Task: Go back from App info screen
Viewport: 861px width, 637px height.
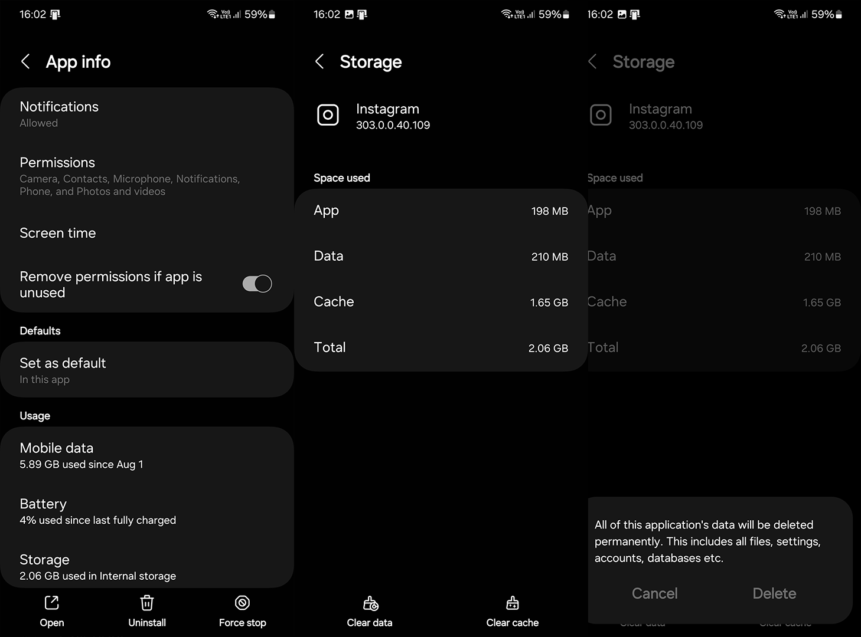Action: [x=25, y=61]
